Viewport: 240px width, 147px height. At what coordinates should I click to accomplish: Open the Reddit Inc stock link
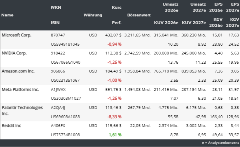coord(11,125)
